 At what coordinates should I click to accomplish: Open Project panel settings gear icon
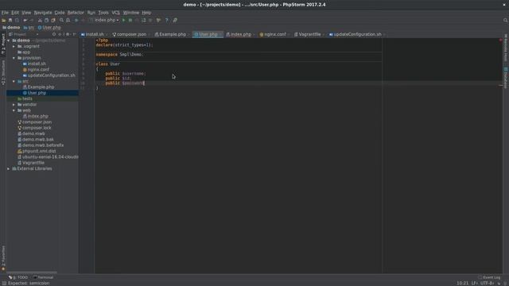tap(68, 34)
